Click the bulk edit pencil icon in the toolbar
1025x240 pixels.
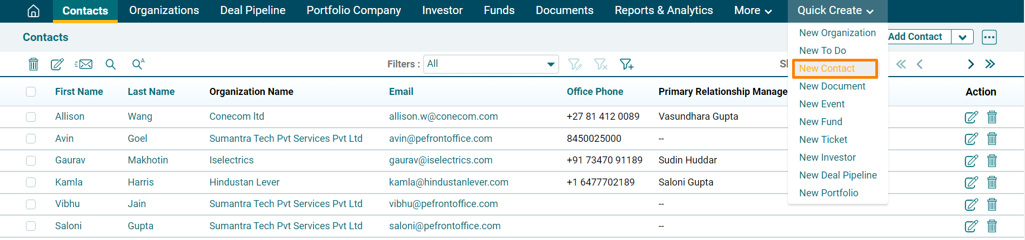click(57, 64)
